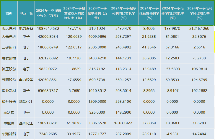Click the 简称 column header
This screenshot has height=140, width=215.
pos(9,13)
